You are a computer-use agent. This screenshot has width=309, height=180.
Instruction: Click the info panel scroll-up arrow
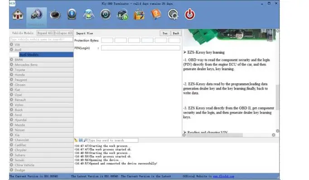coord(277,31)
